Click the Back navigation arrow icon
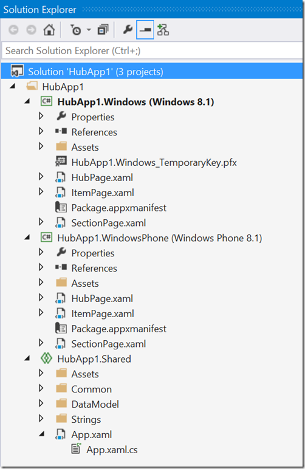Image resolution: width=305 pixels, height=469 pixels. [13, 30]
